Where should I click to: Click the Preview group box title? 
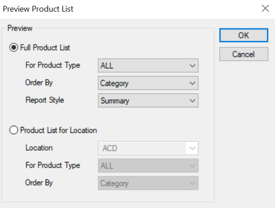tap(20, 28)
